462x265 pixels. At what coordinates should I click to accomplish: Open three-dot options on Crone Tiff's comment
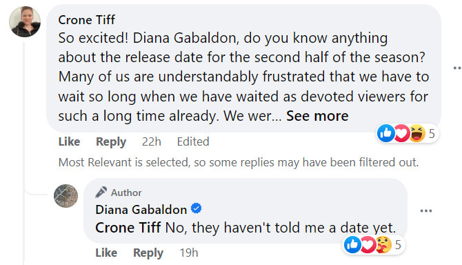[457, 68]
